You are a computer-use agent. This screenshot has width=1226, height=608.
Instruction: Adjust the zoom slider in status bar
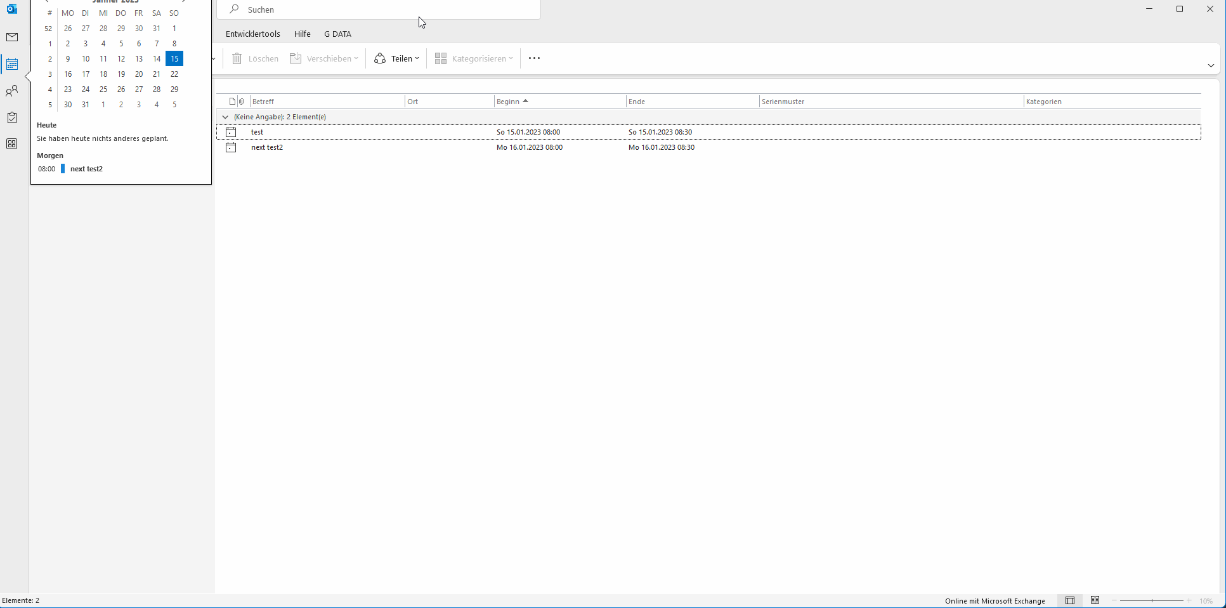point(1151,600)
